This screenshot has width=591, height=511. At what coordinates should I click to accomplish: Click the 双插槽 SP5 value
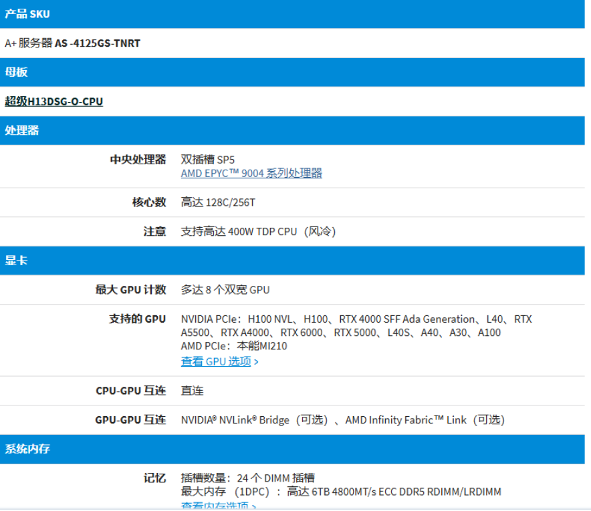[208, 159]
